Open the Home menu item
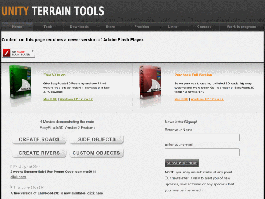Viewport: 265px width, 199px height. pyautogui.click(x=17, y=27)
